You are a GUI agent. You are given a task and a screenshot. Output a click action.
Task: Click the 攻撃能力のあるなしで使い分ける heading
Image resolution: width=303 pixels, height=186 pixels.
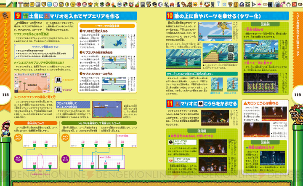(x=191, y=136)
